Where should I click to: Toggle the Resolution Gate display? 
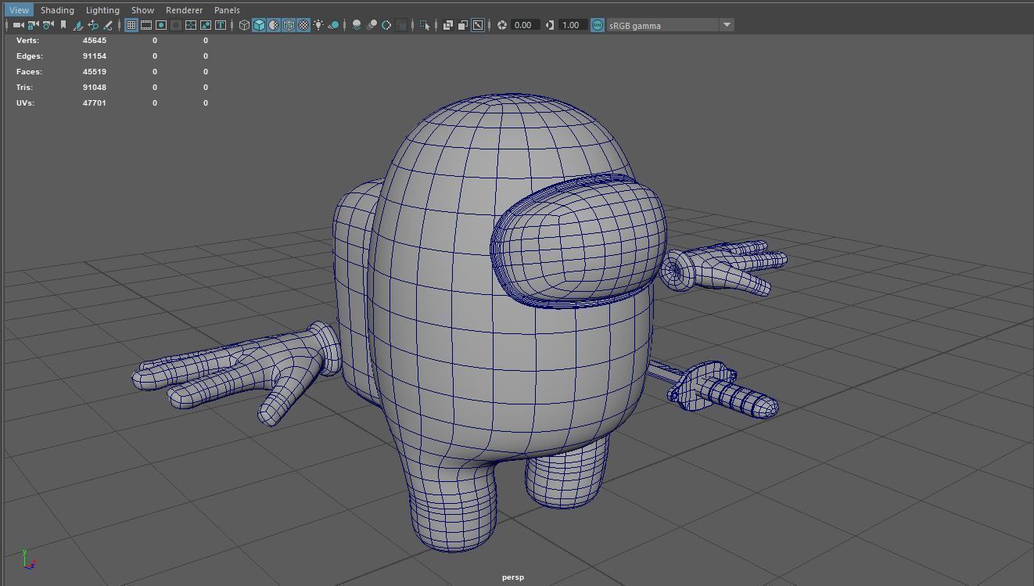tap(161, 25)
